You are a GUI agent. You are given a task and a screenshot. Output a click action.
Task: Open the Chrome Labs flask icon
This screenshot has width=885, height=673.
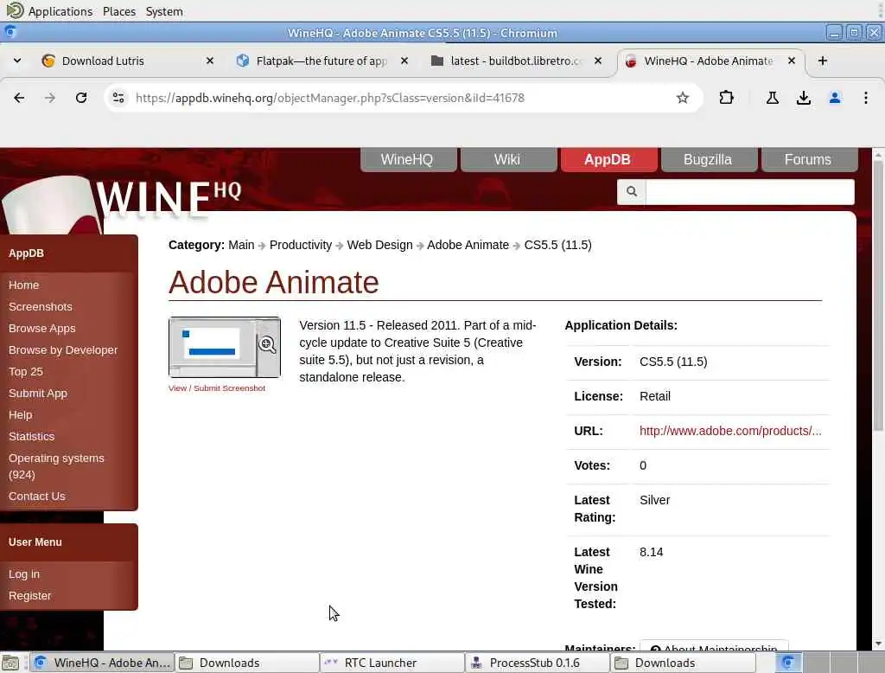click(772, 98)
